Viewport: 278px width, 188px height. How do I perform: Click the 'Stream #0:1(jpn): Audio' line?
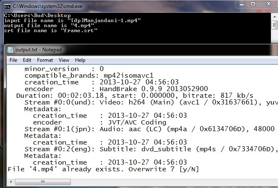[150, 129]
